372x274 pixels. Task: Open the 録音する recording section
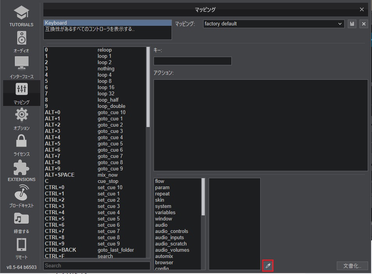point(21,222)
